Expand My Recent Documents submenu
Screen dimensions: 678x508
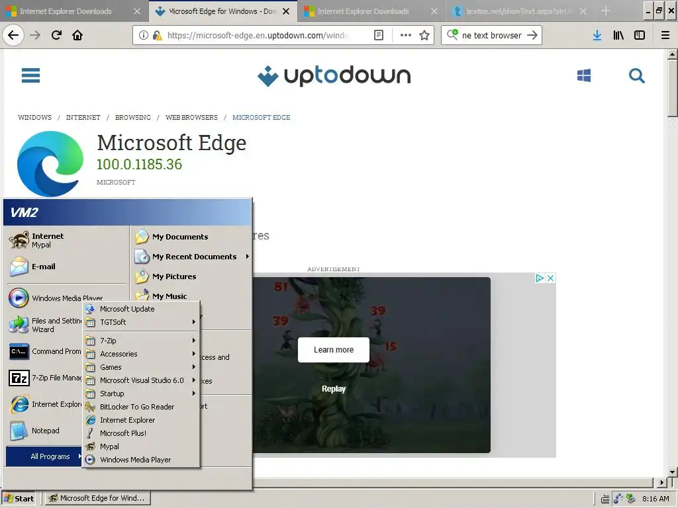(191, 257)
